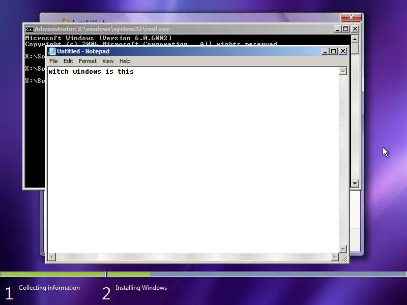The height and width of the screenshot is (305, 407).
Task: Click the Installing Windows progress bar
Action: pyautogui.click(x=257, y=274)
